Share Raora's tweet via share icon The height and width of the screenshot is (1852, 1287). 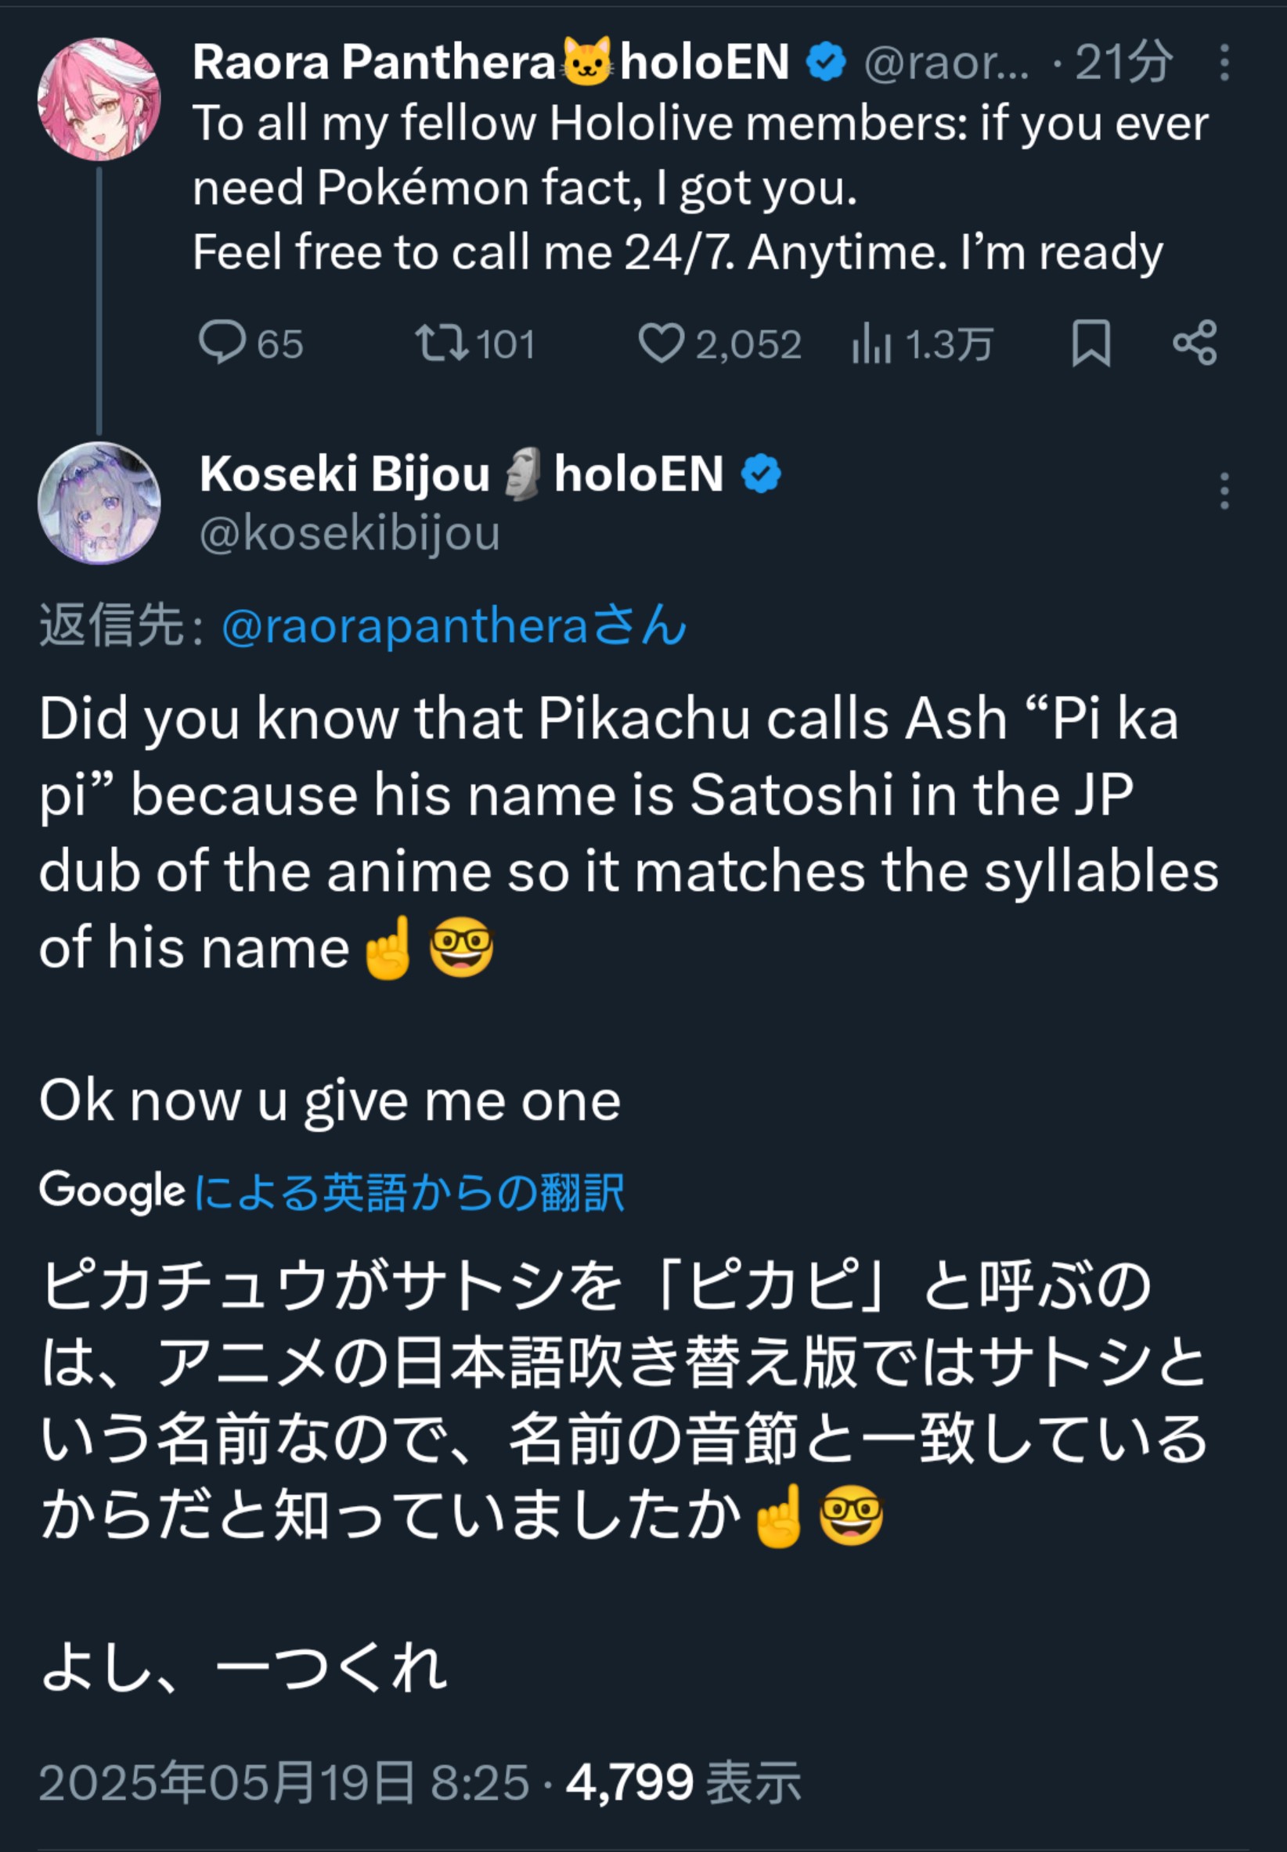(x=1195, y=343)
